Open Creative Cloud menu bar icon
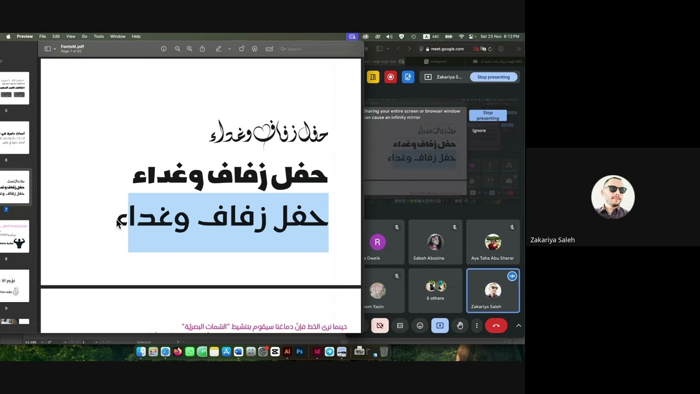This screenshot has width=700, height=394. click(x=365, y=37)
